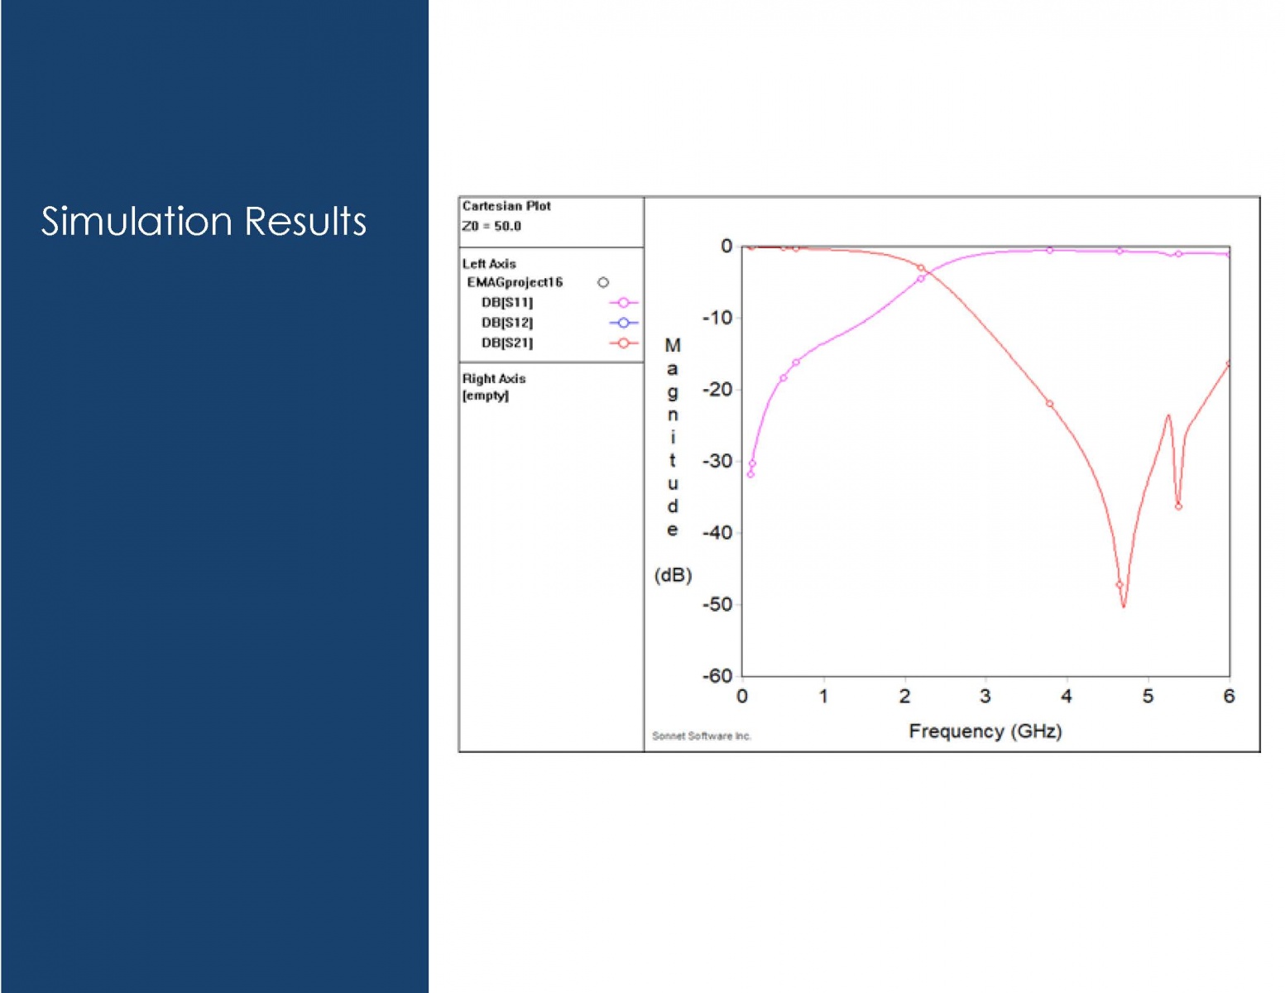Click the Z0 = 50.0 impedance label
The width and height of the screenshot is (1285, 993).
click(x=491, y=227)
